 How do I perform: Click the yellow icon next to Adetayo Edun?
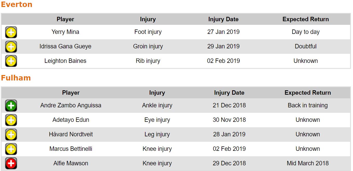click(x=11, y=120)
